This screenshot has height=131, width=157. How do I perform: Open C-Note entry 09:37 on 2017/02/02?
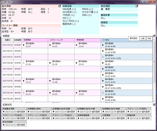pyautogui.click(x=127, y=87)
